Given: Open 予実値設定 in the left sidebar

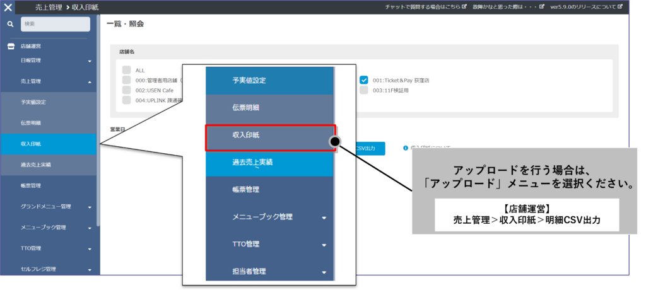Looking at the screenshot, I should point(48,102).
